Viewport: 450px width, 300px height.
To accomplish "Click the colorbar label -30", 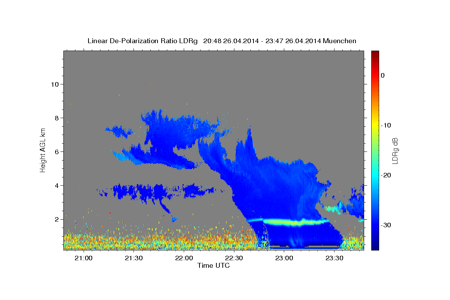I will (386, 225).
